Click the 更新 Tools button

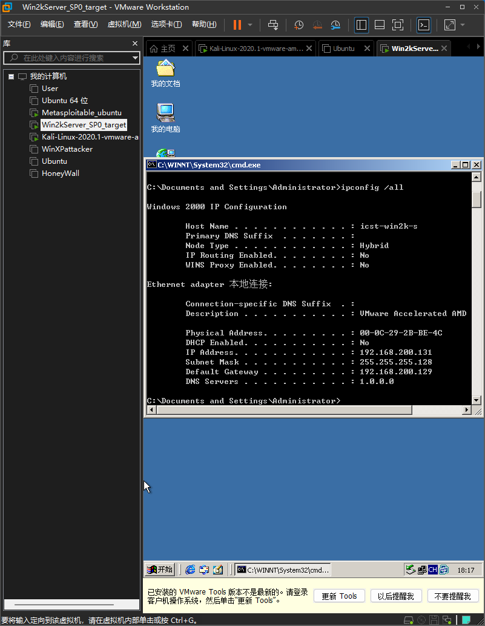click(x=339, y=596)
